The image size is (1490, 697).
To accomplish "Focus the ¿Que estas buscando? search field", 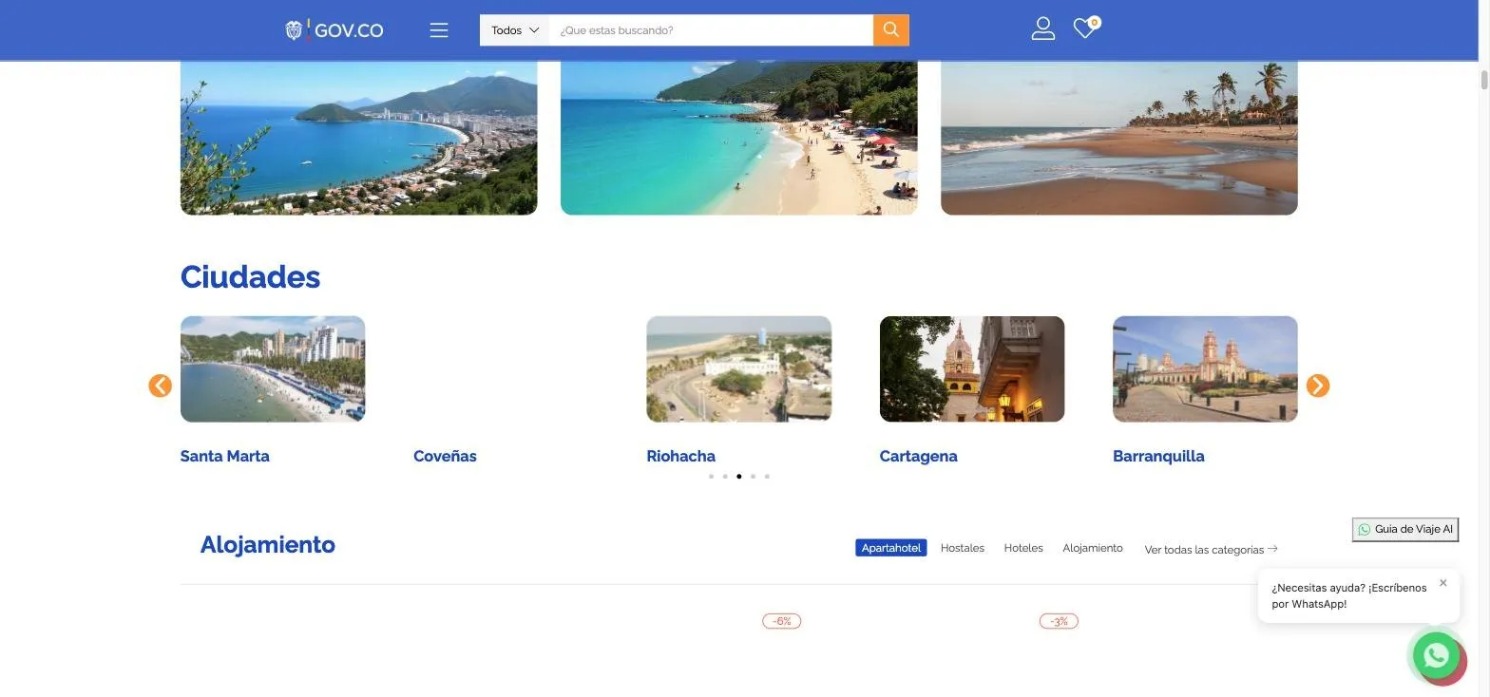I will click(711, 30).
